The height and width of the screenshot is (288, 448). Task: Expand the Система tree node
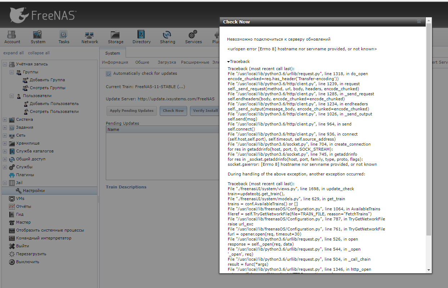(5, 119)
